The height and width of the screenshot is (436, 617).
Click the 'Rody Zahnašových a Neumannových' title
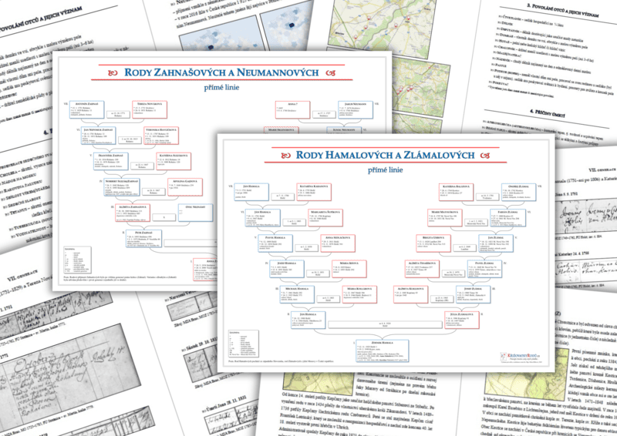(x=221, y=72)
